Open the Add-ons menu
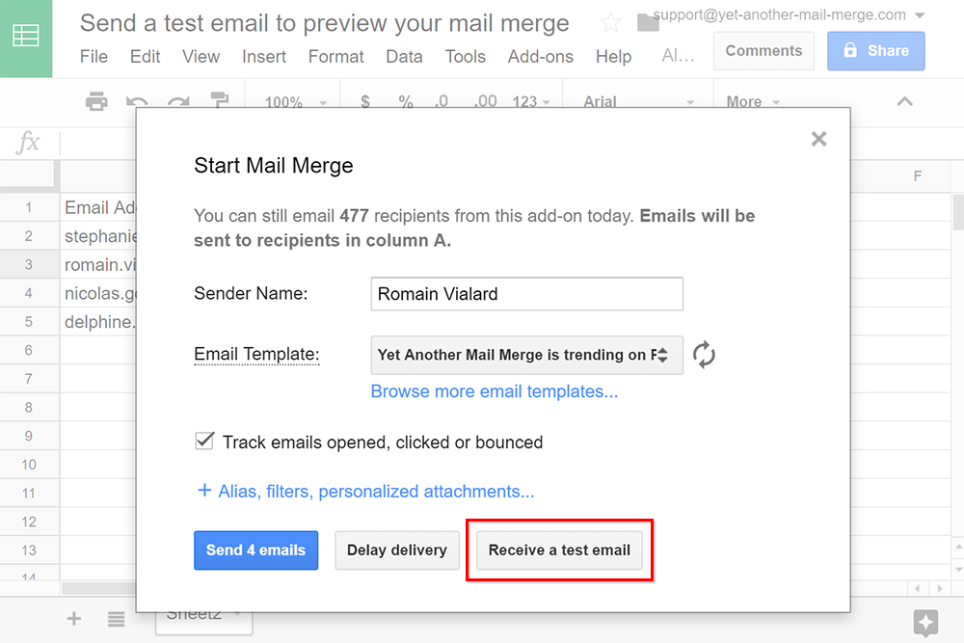This screenshot has width=964, height=643. coord(541,57)
